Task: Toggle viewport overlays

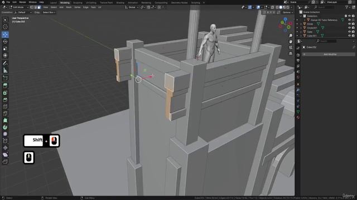Action: 258,7
